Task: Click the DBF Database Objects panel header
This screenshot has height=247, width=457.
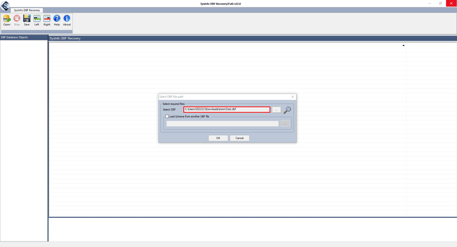Action: [x=24, y=38]
